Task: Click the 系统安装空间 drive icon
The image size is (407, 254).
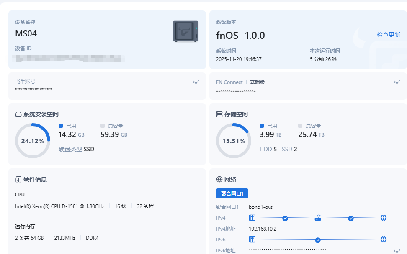Action: click(x=18, y=114)
